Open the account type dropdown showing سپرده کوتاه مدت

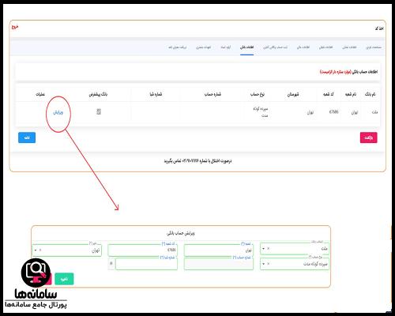pyautogui.click(x=295, y=264)
